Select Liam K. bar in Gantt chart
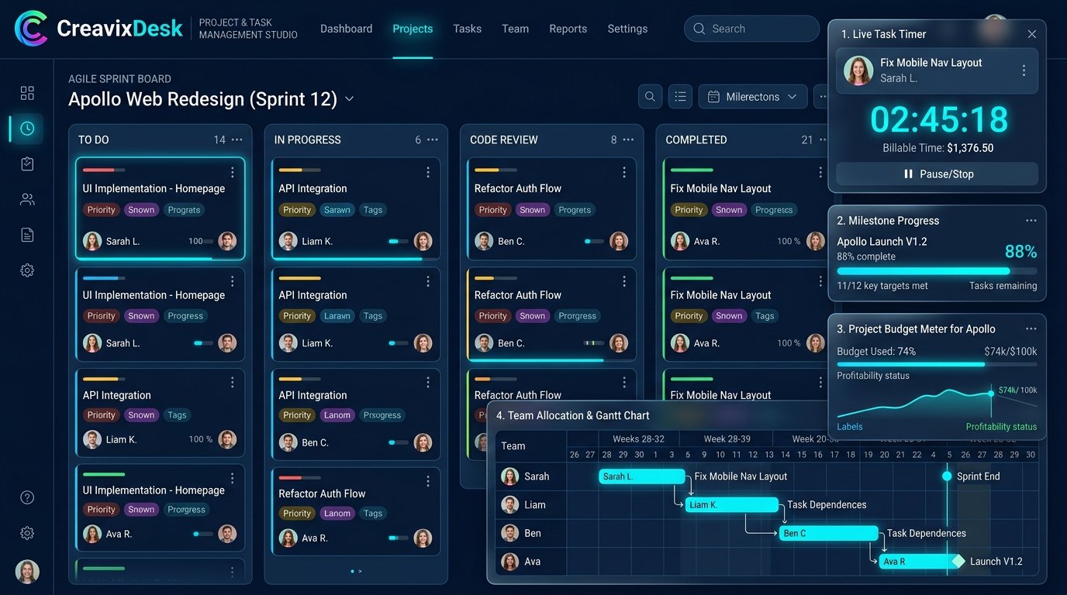1067x595 pixels. (731, 505)
